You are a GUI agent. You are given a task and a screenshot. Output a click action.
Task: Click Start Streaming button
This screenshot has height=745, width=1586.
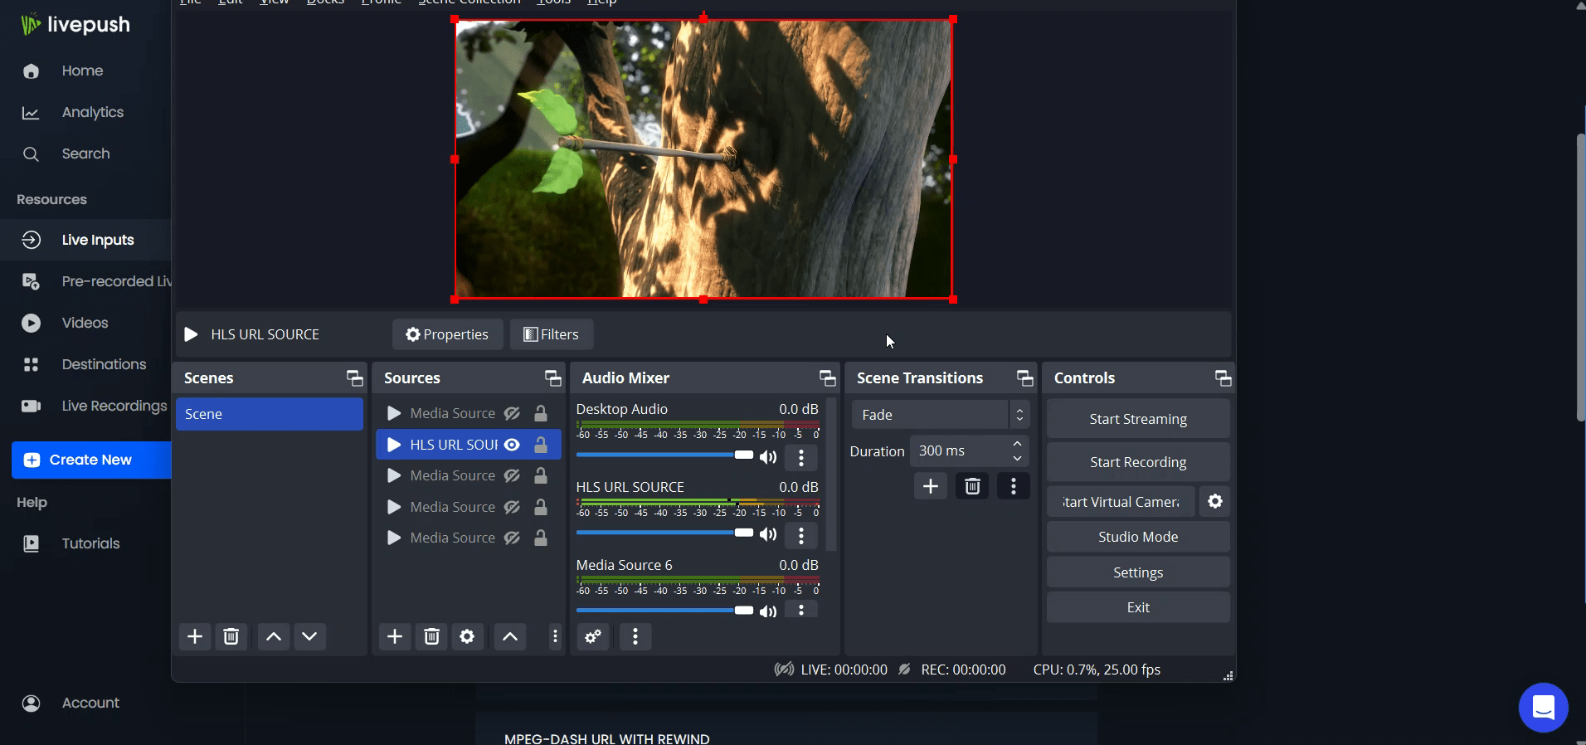click(x=1137, y=419)
